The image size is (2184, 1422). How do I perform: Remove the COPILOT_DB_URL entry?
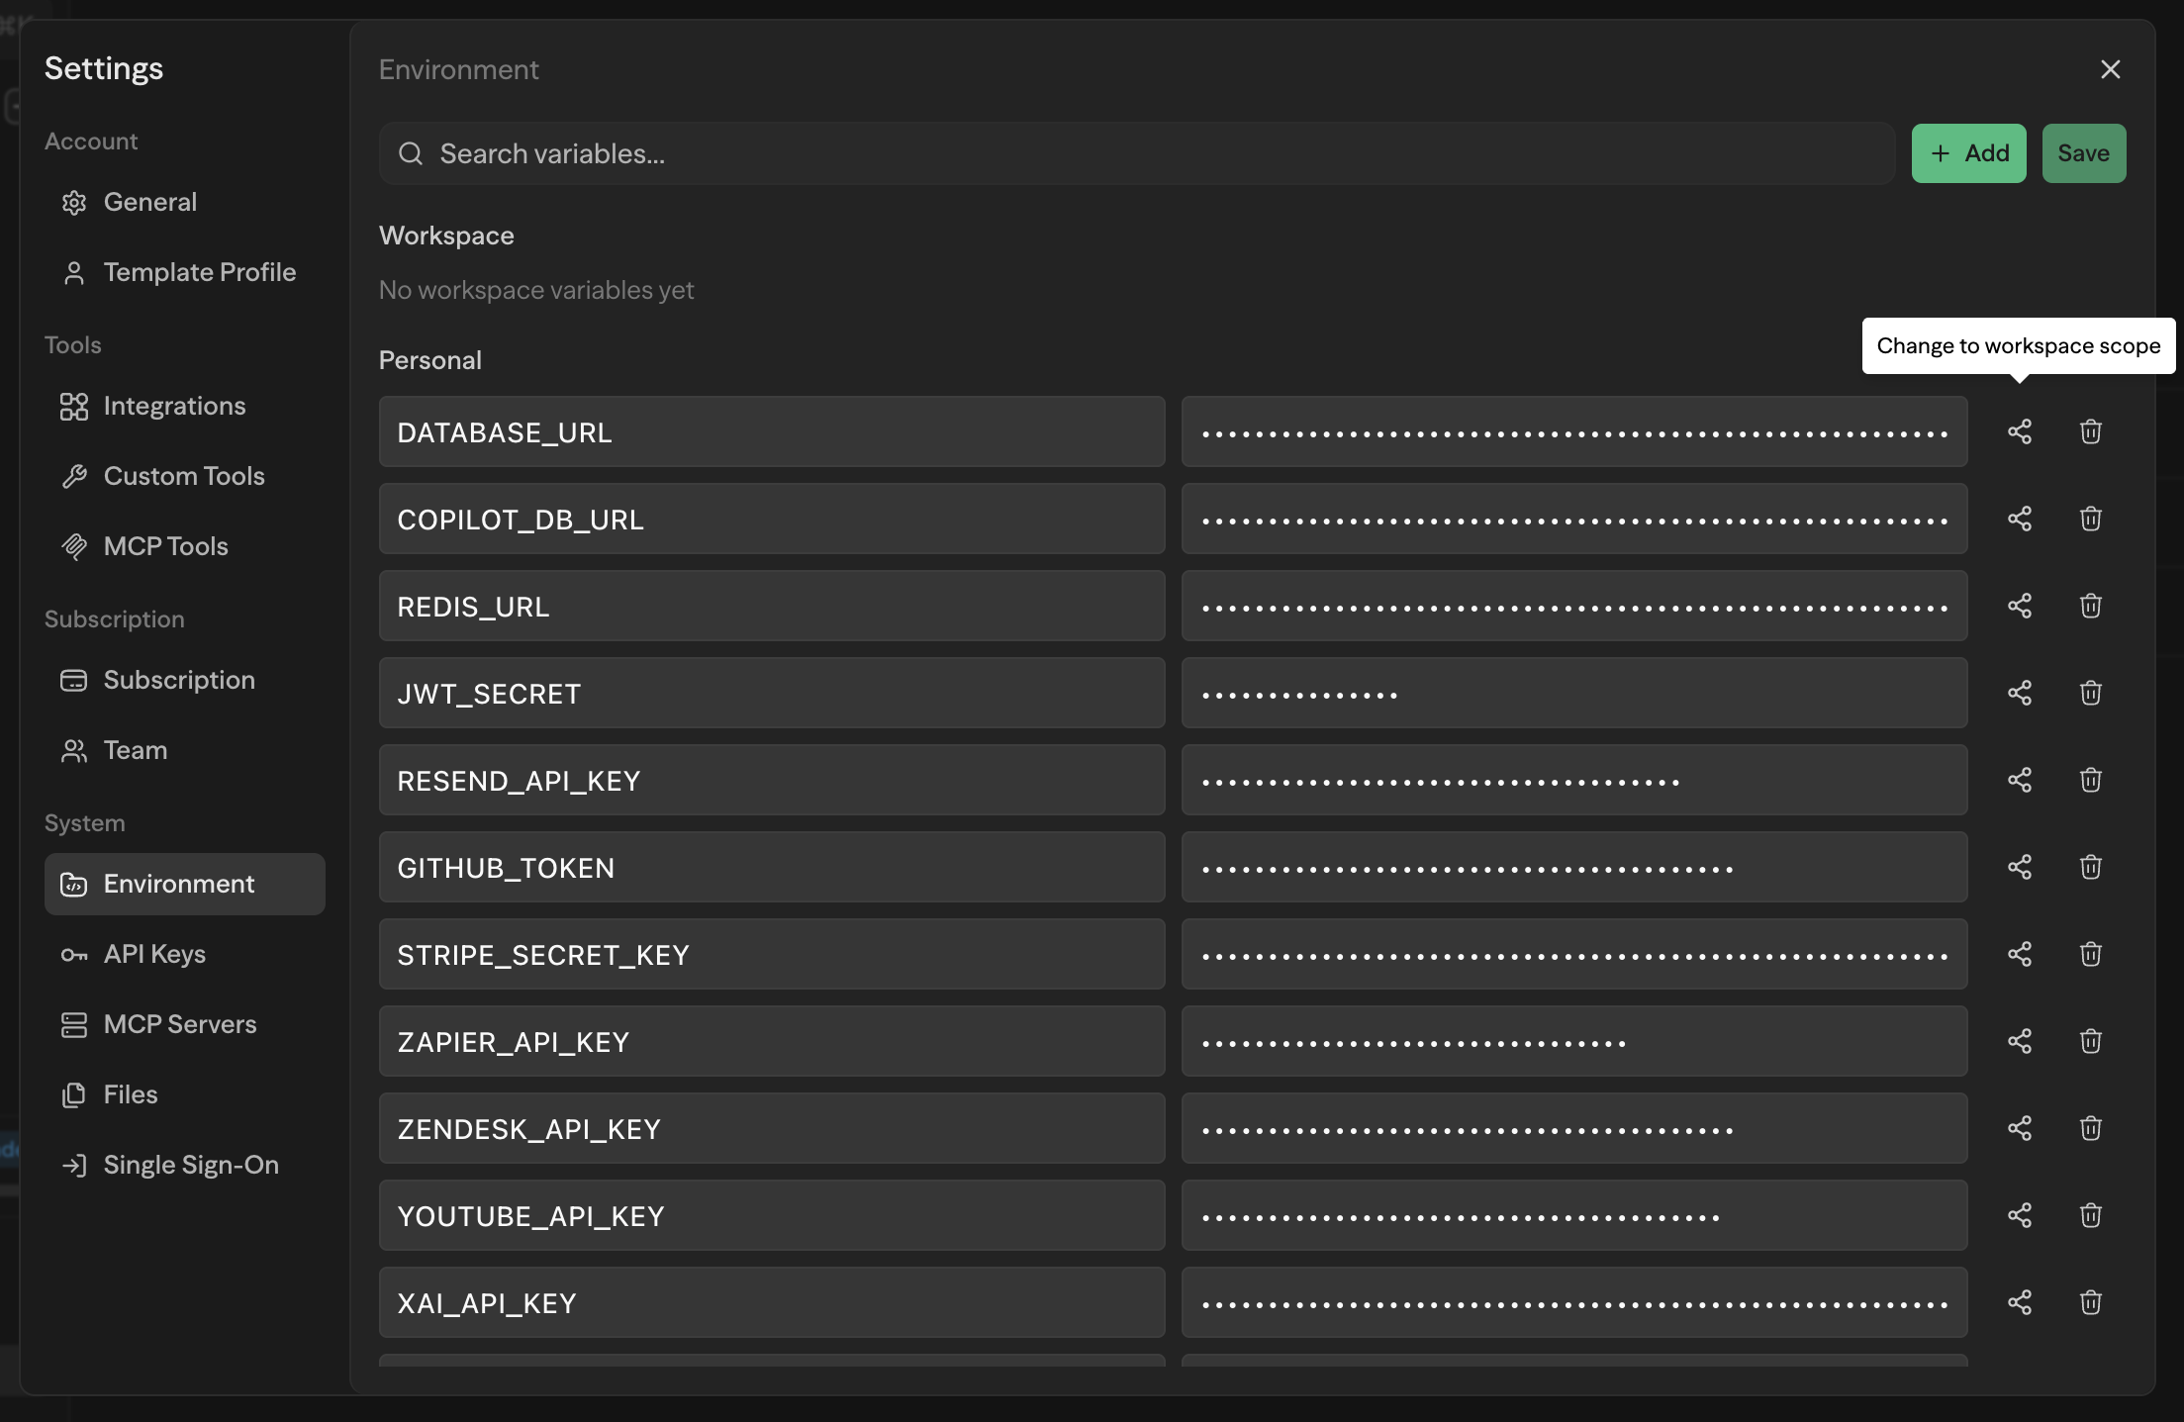click(x=2090, y=519)
